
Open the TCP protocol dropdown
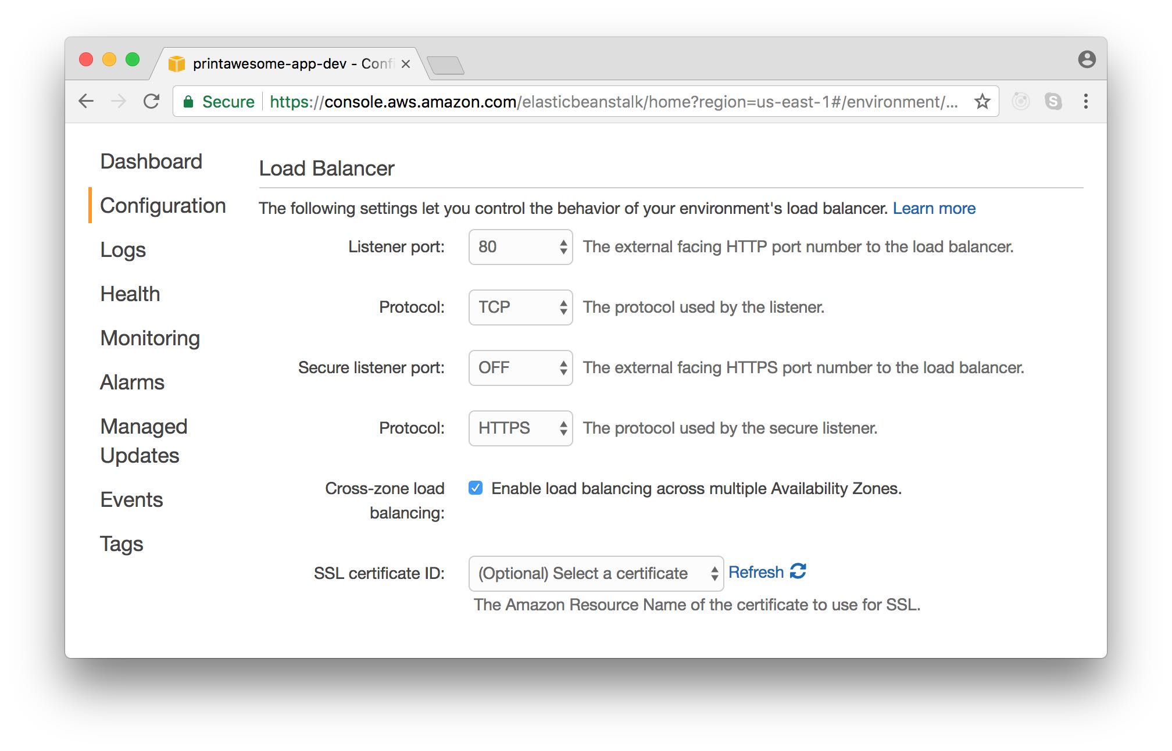tap(520, 307)
